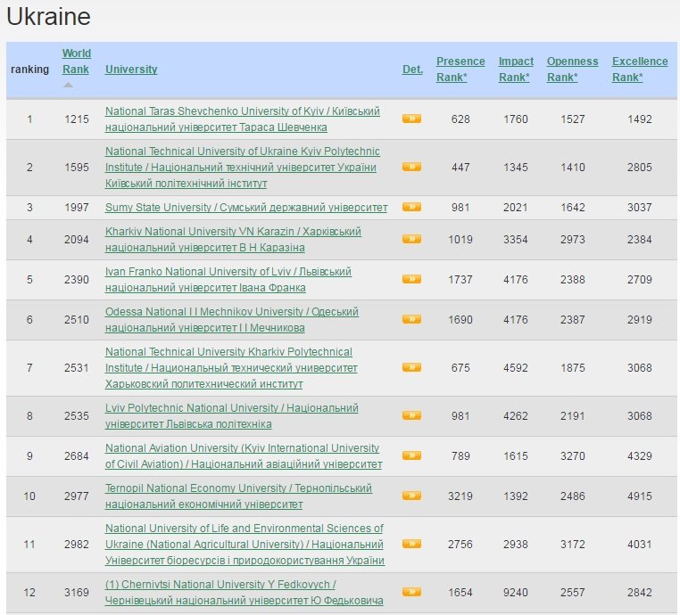
Task: Open details icon for Odessa Mechnikov University
Action: pos(411,320)
